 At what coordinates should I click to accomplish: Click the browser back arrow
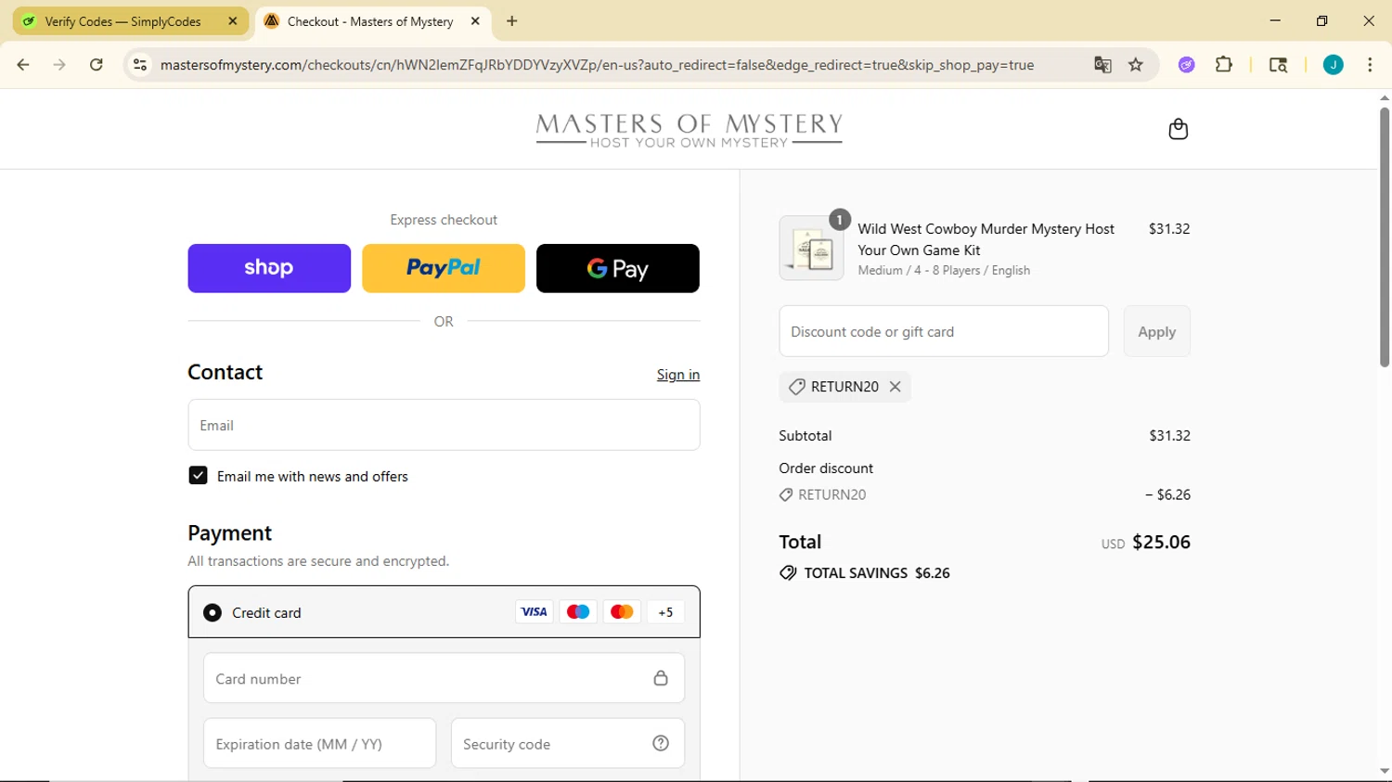(x=23, y=65)
